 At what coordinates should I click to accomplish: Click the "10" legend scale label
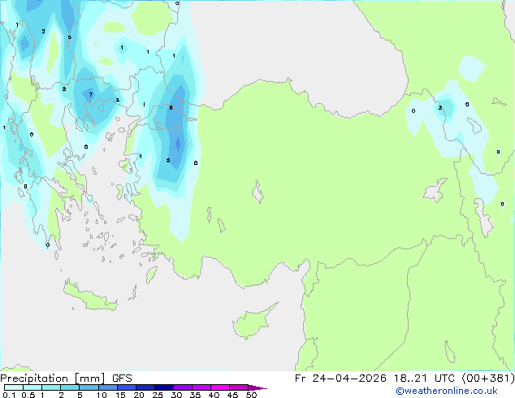[x=102, y=395]
